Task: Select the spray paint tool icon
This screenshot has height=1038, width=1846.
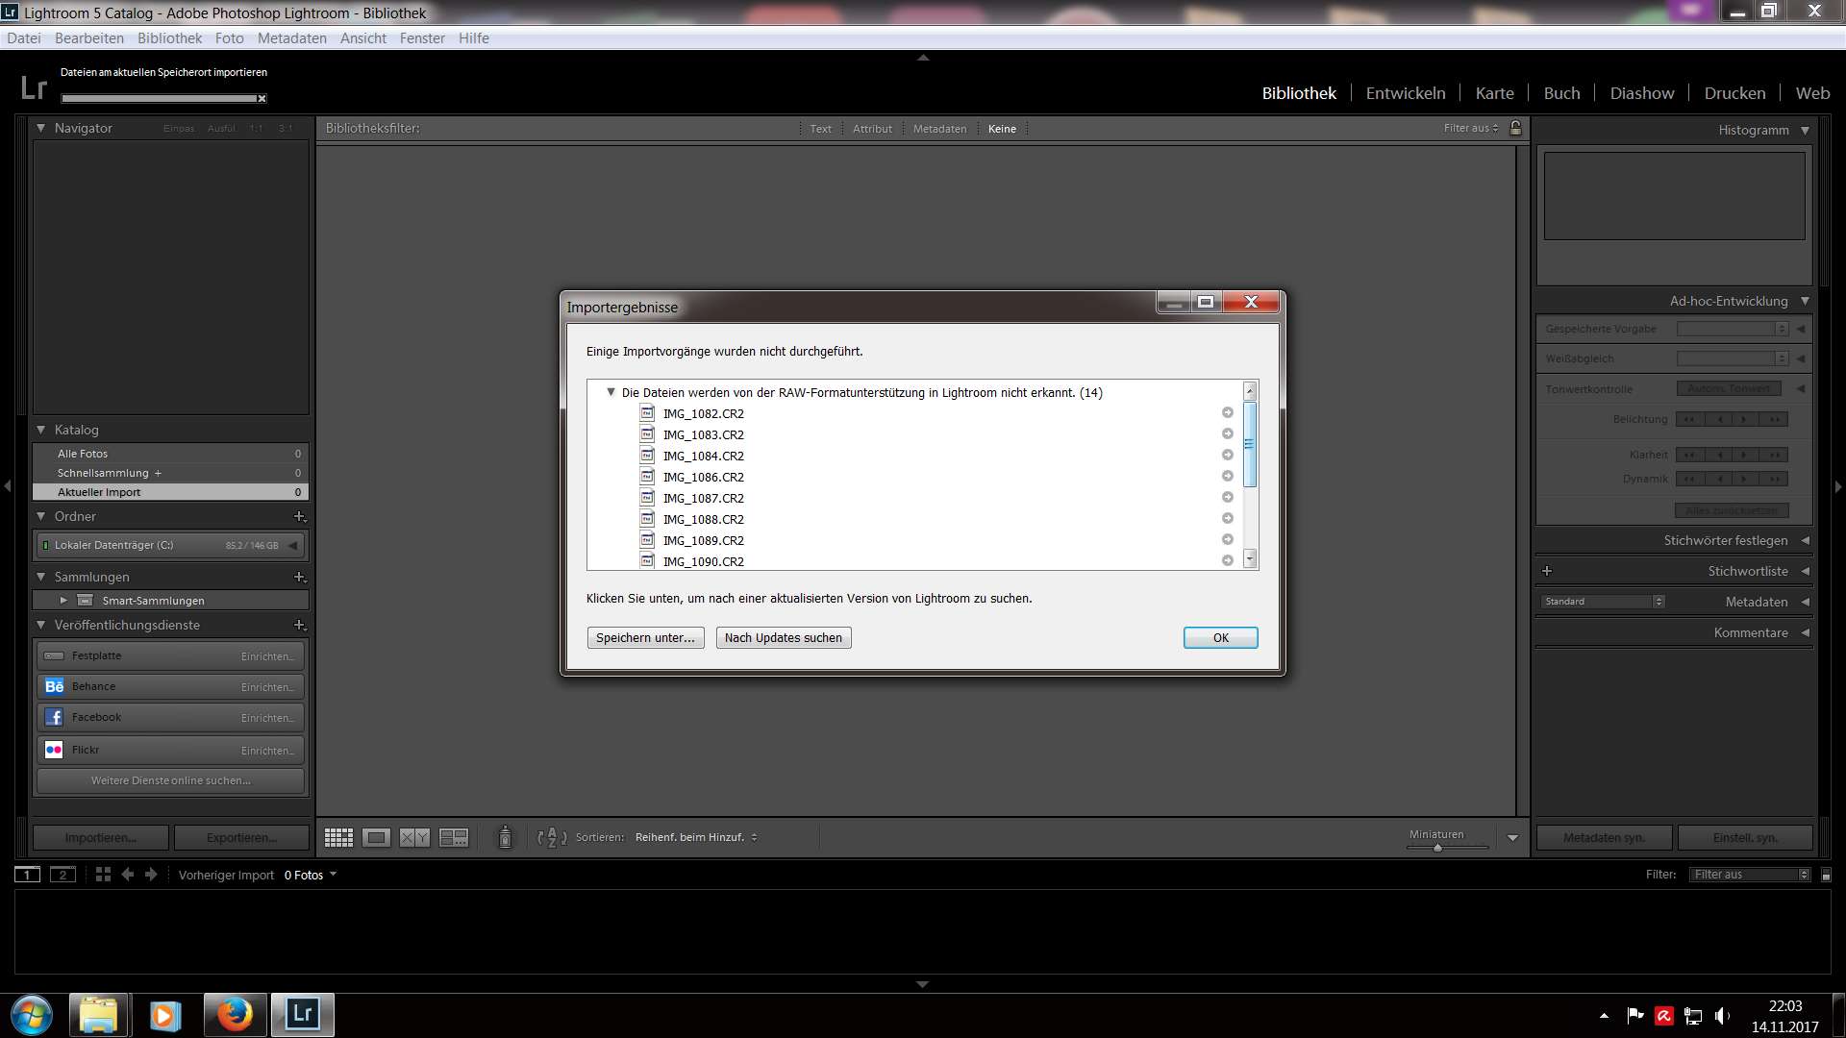Action: tap(504, 837)
